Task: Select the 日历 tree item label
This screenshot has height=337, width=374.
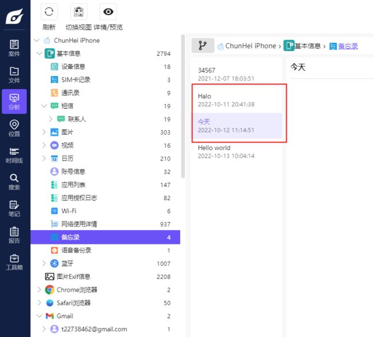Action: [x=67, y=158]
